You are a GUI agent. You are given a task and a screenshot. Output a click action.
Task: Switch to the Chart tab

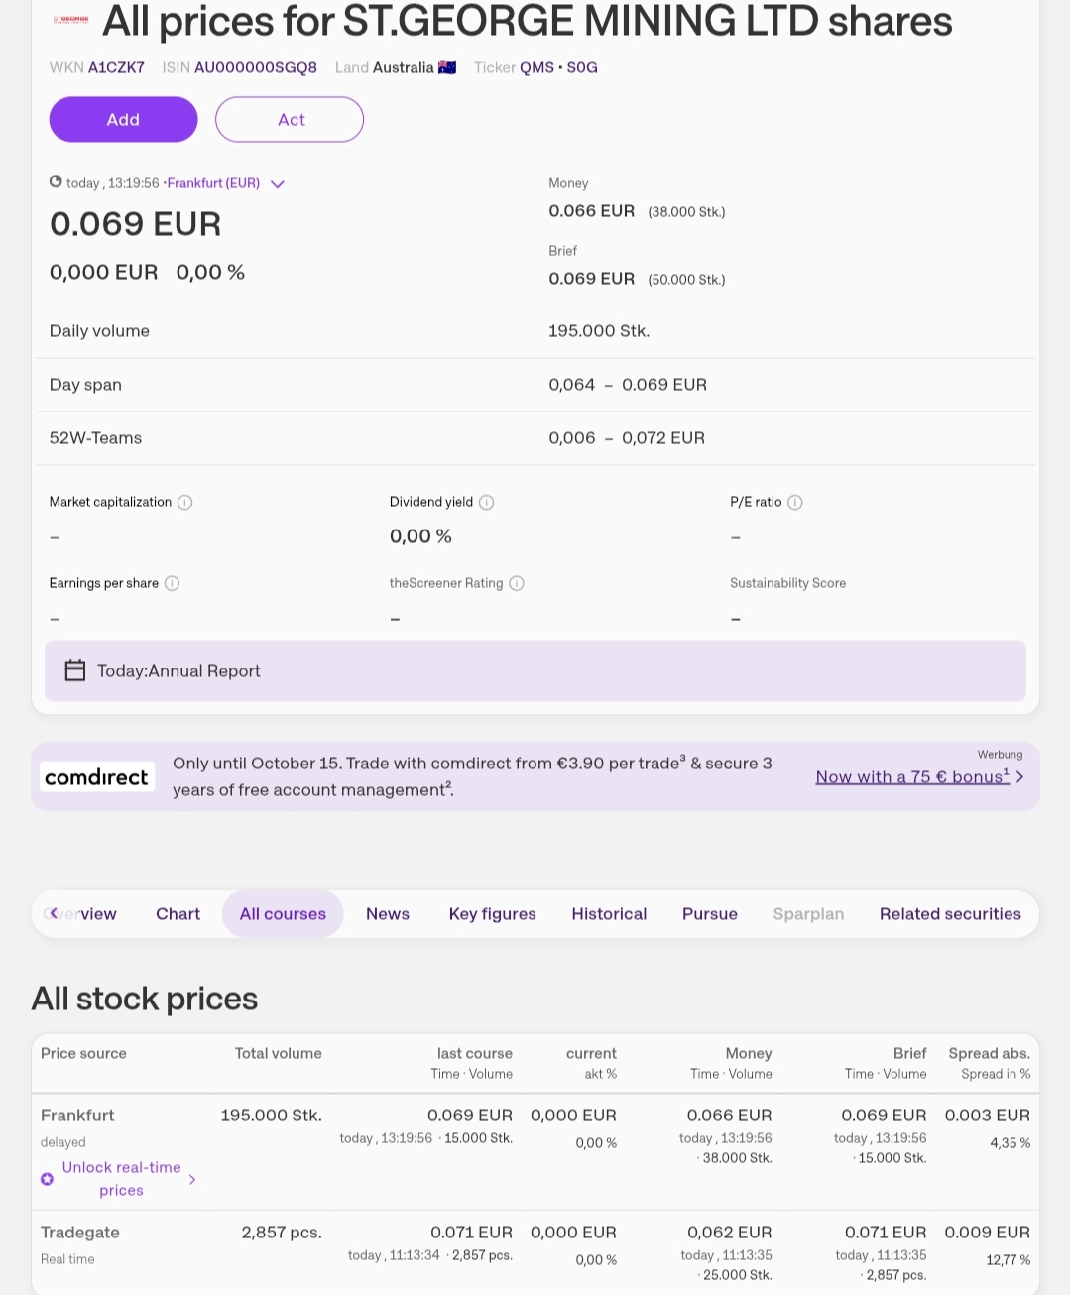(178, 914)
